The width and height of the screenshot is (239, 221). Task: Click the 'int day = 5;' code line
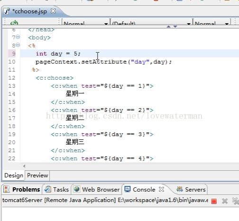point(58,54)
